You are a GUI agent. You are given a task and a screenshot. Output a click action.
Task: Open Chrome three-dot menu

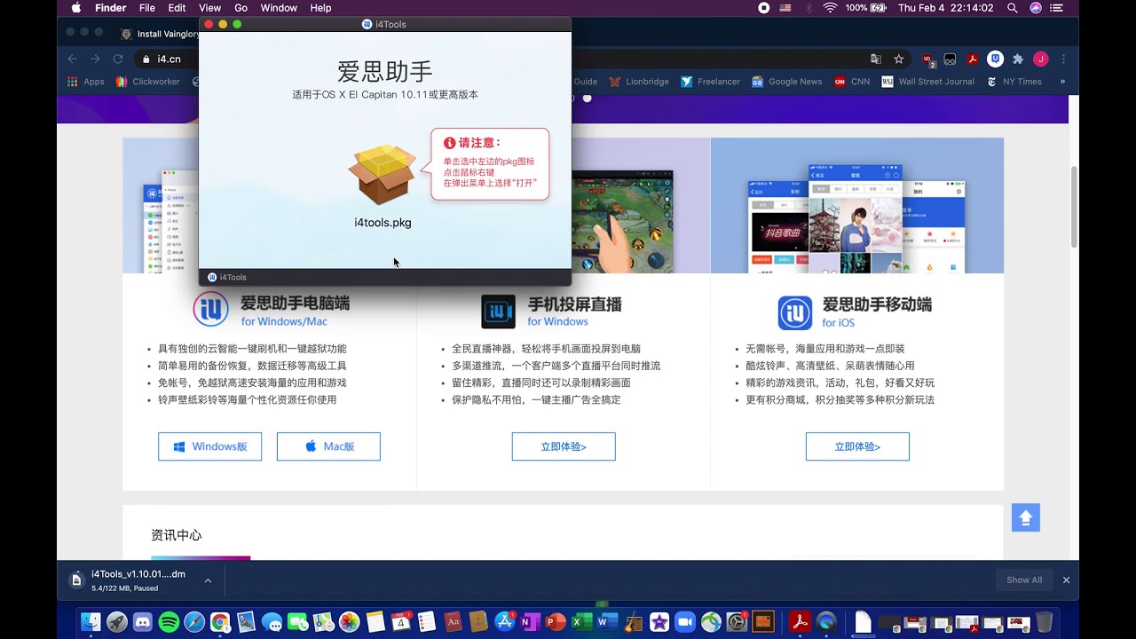[1063, 59]
